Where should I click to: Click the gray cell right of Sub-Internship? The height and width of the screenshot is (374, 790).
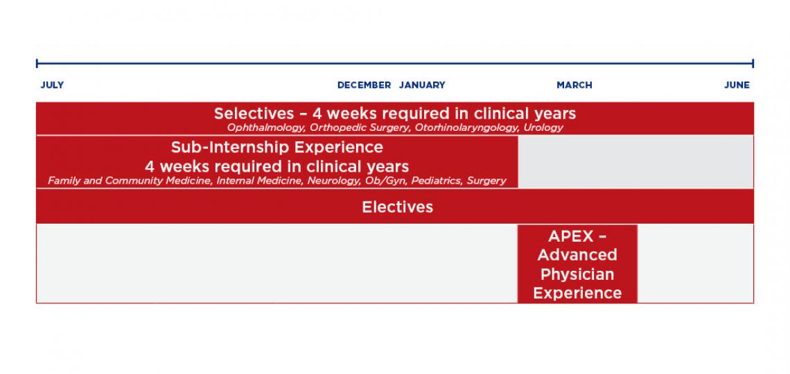635,161
